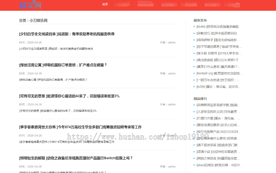The width and height of the screenshot is (276, 173).
Task: Open ranked link [凯特斯洛皇家贵族学院]
Action: (219, 105)
